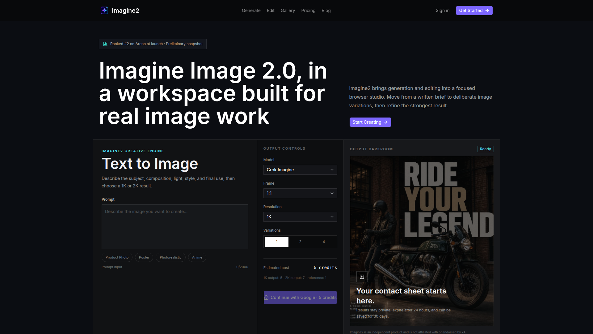Viewport: 593px width, 334px height.
Task: Click the 5 credits estimated cost value
Action: click(x=325, y=268)
